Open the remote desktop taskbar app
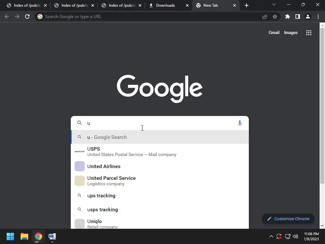 (52, 236)
